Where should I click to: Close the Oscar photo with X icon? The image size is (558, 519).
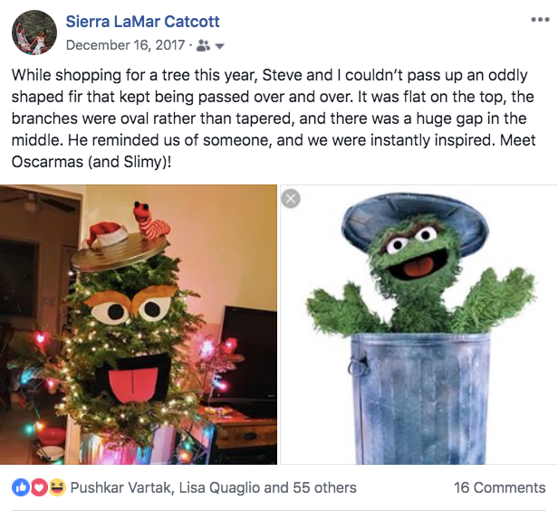click(x=291, y=198)
